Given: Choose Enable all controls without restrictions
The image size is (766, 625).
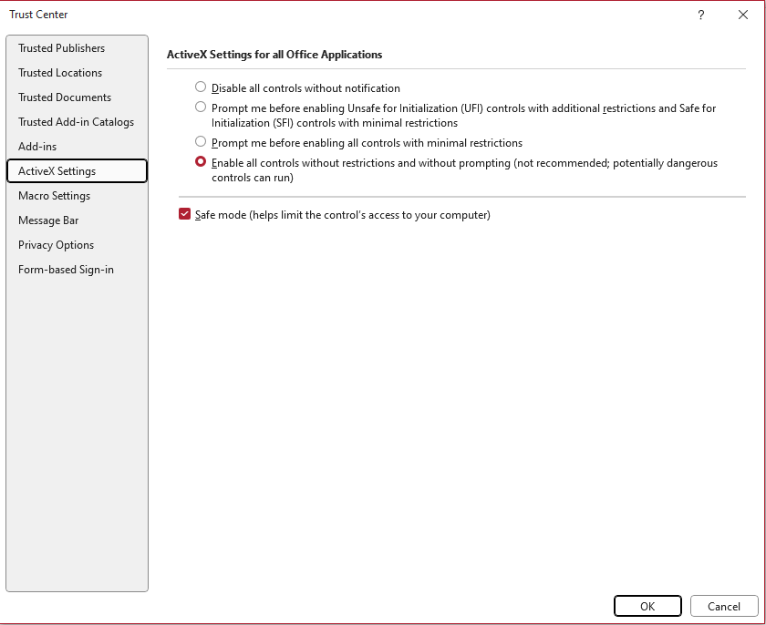Looking at the screenshot, I should pyautogui.click(x=201, y=162).
